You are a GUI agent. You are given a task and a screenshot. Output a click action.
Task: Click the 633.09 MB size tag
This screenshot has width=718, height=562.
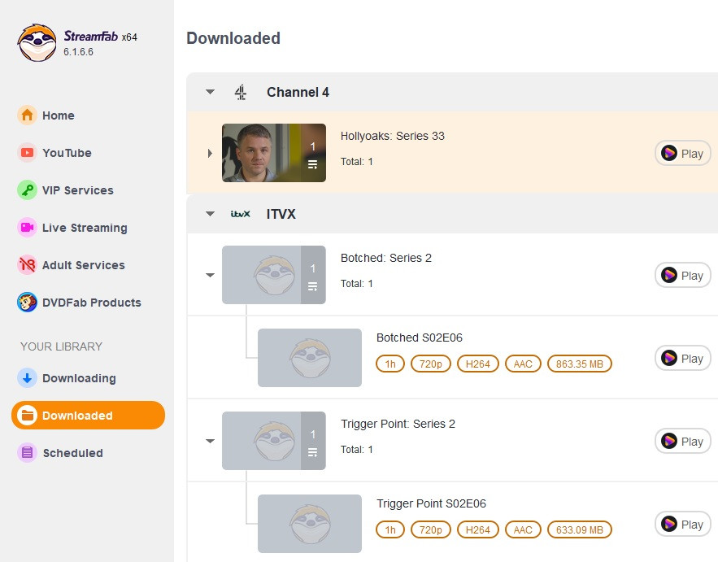pyautogui.click(x=580, y=529)
